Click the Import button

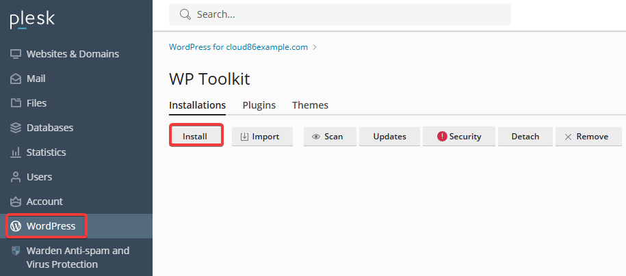coord(262,137)
